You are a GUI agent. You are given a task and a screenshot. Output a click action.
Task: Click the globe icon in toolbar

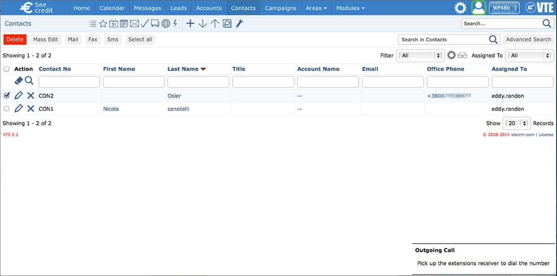click(166, 24)
